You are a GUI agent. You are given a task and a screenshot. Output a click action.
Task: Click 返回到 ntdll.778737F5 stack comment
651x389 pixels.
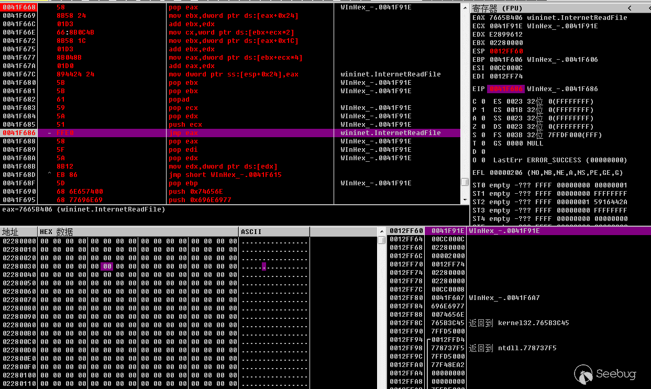(x=512, y=348)
